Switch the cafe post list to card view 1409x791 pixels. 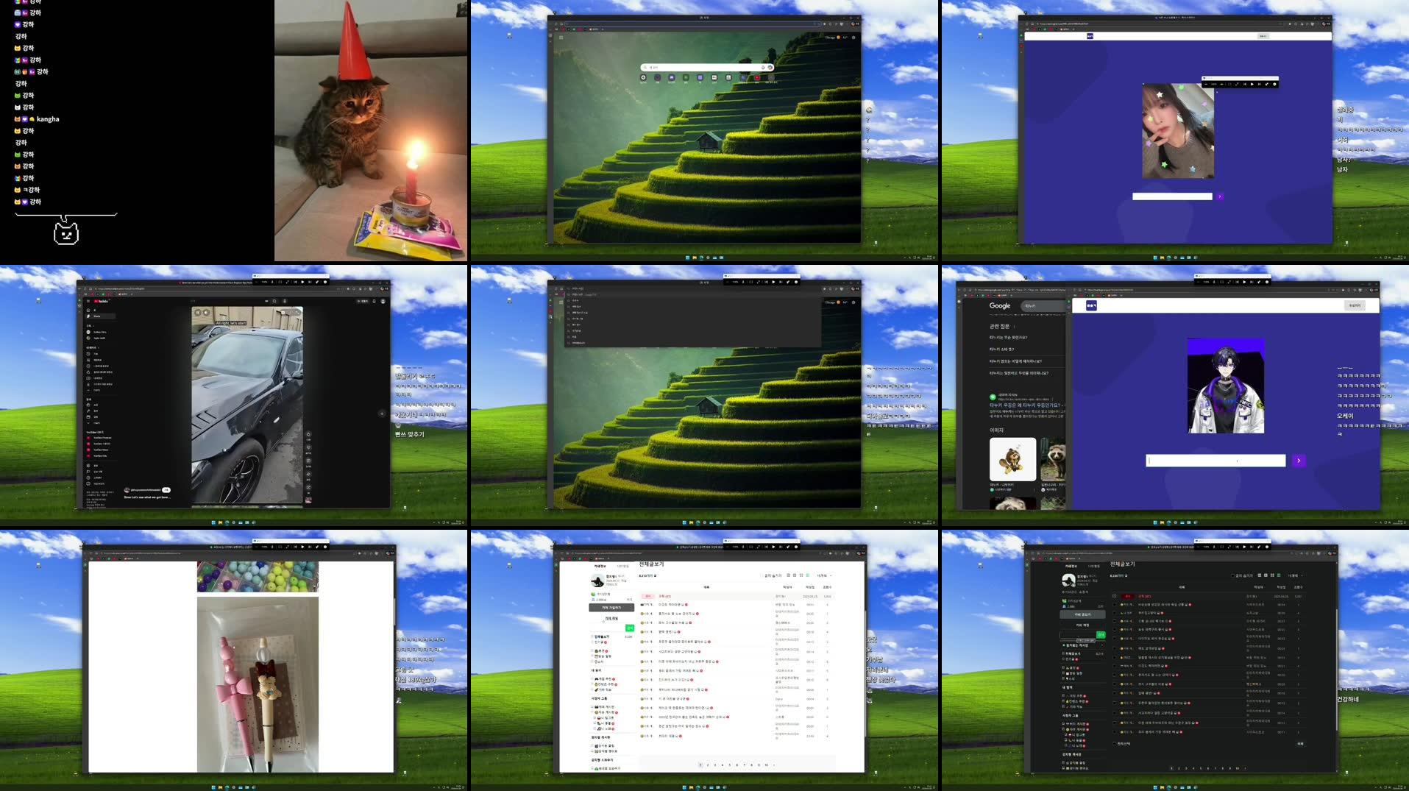tap(795, 575)
